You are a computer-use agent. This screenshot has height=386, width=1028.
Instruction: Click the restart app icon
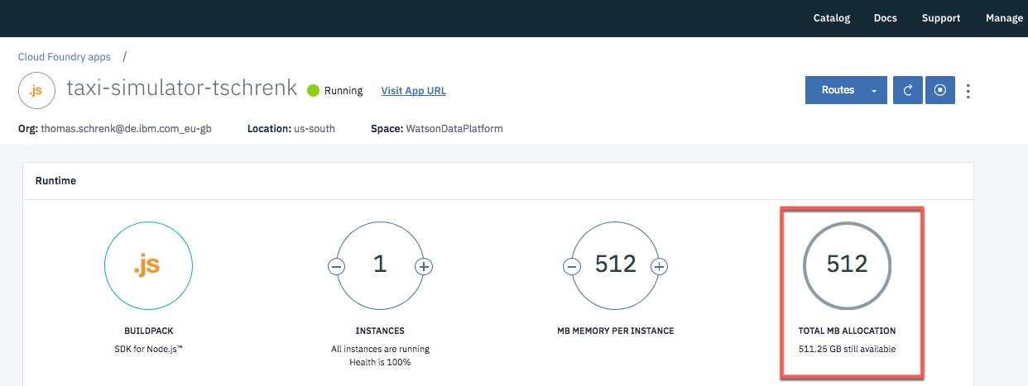908,90
